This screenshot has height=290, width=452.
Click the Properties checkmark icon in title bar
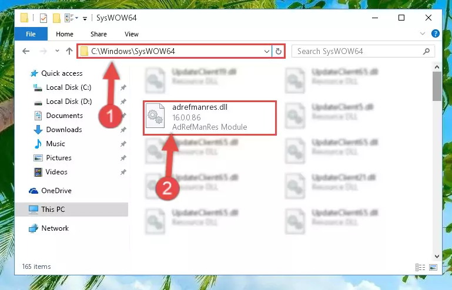[x=43, y=18]
